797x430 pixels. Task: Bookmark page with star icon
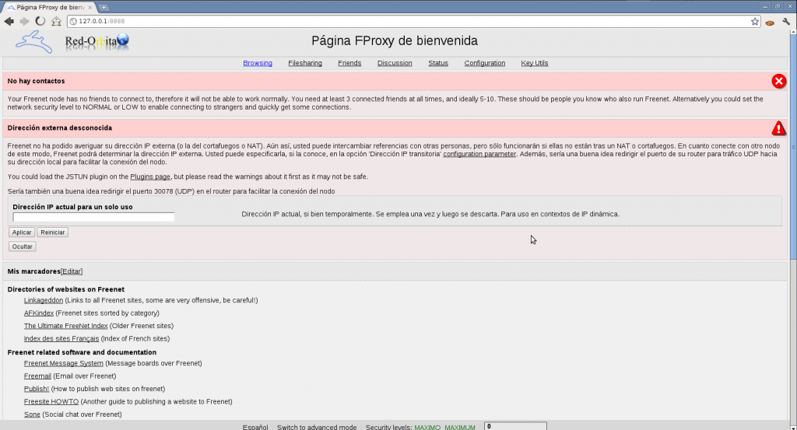click(755, 21)
